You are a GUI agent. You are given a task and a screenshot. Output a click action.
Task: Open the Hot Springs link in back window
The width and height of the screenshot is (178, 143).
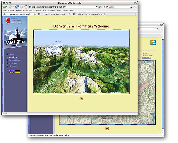[146, 58]
